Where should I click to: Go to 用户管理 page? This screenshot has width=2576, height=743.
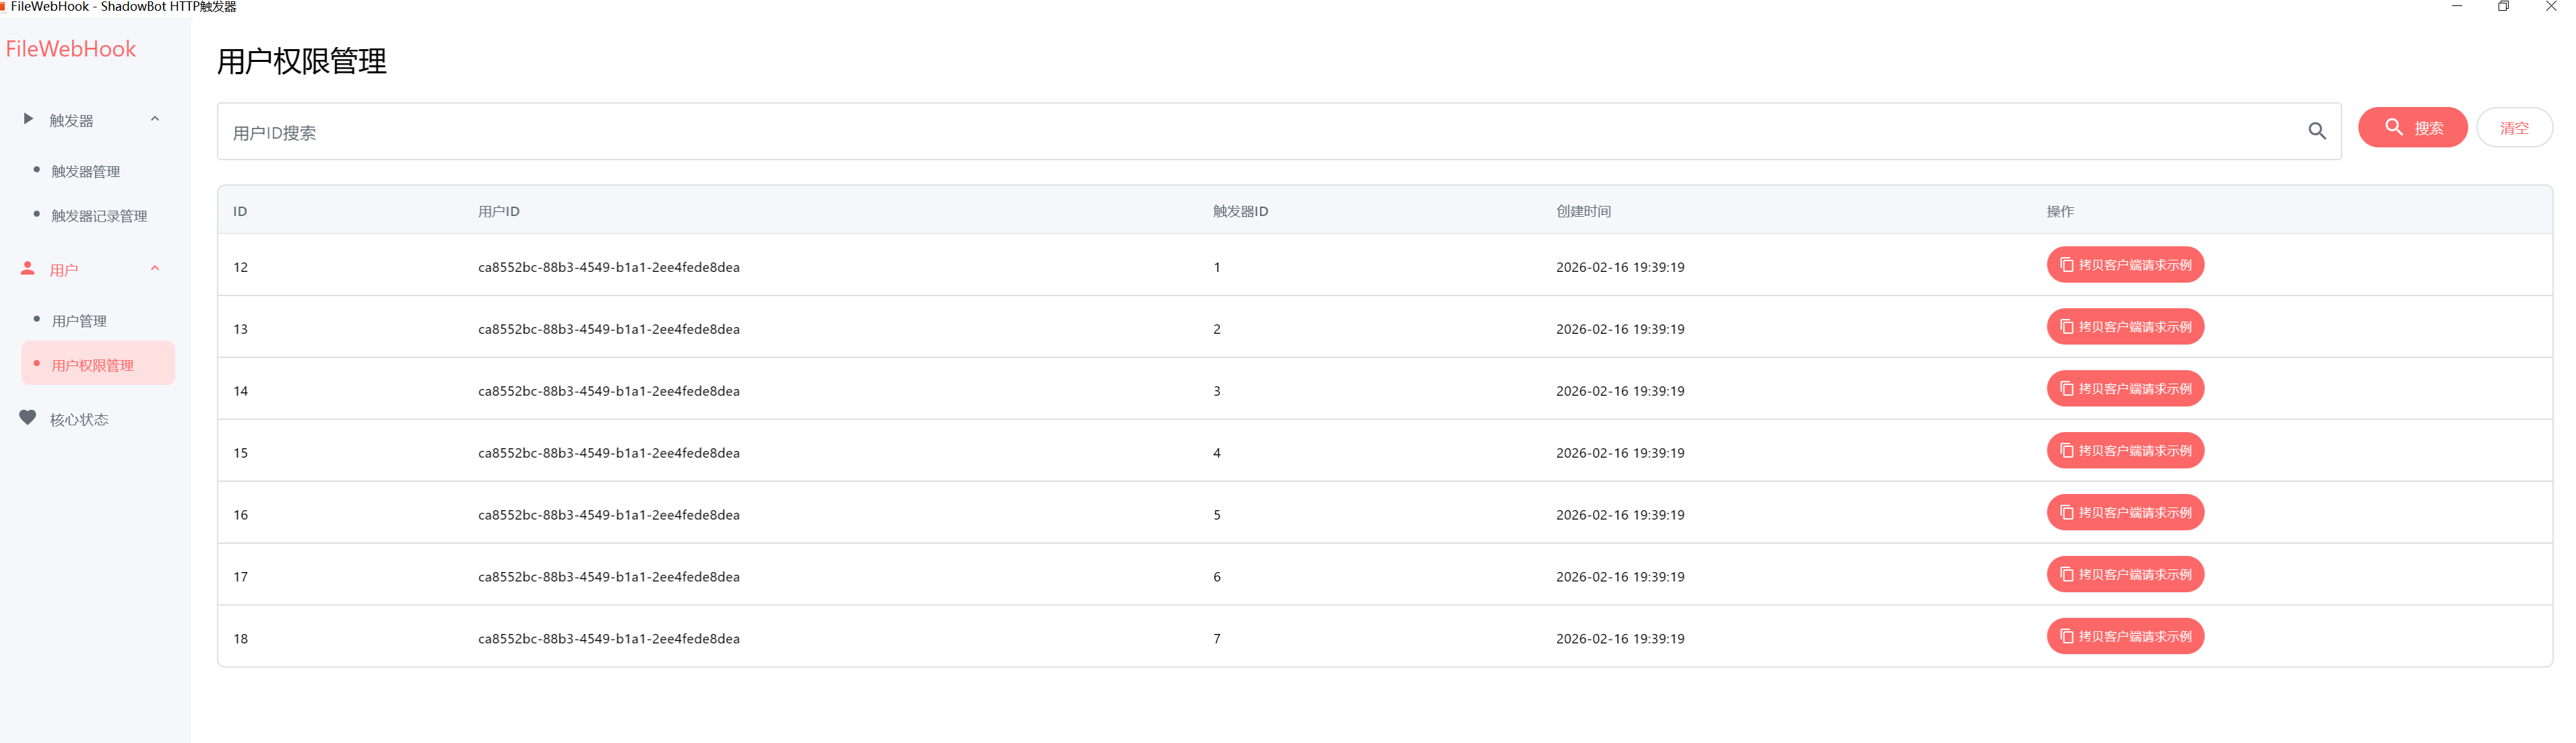coord(79,320)
